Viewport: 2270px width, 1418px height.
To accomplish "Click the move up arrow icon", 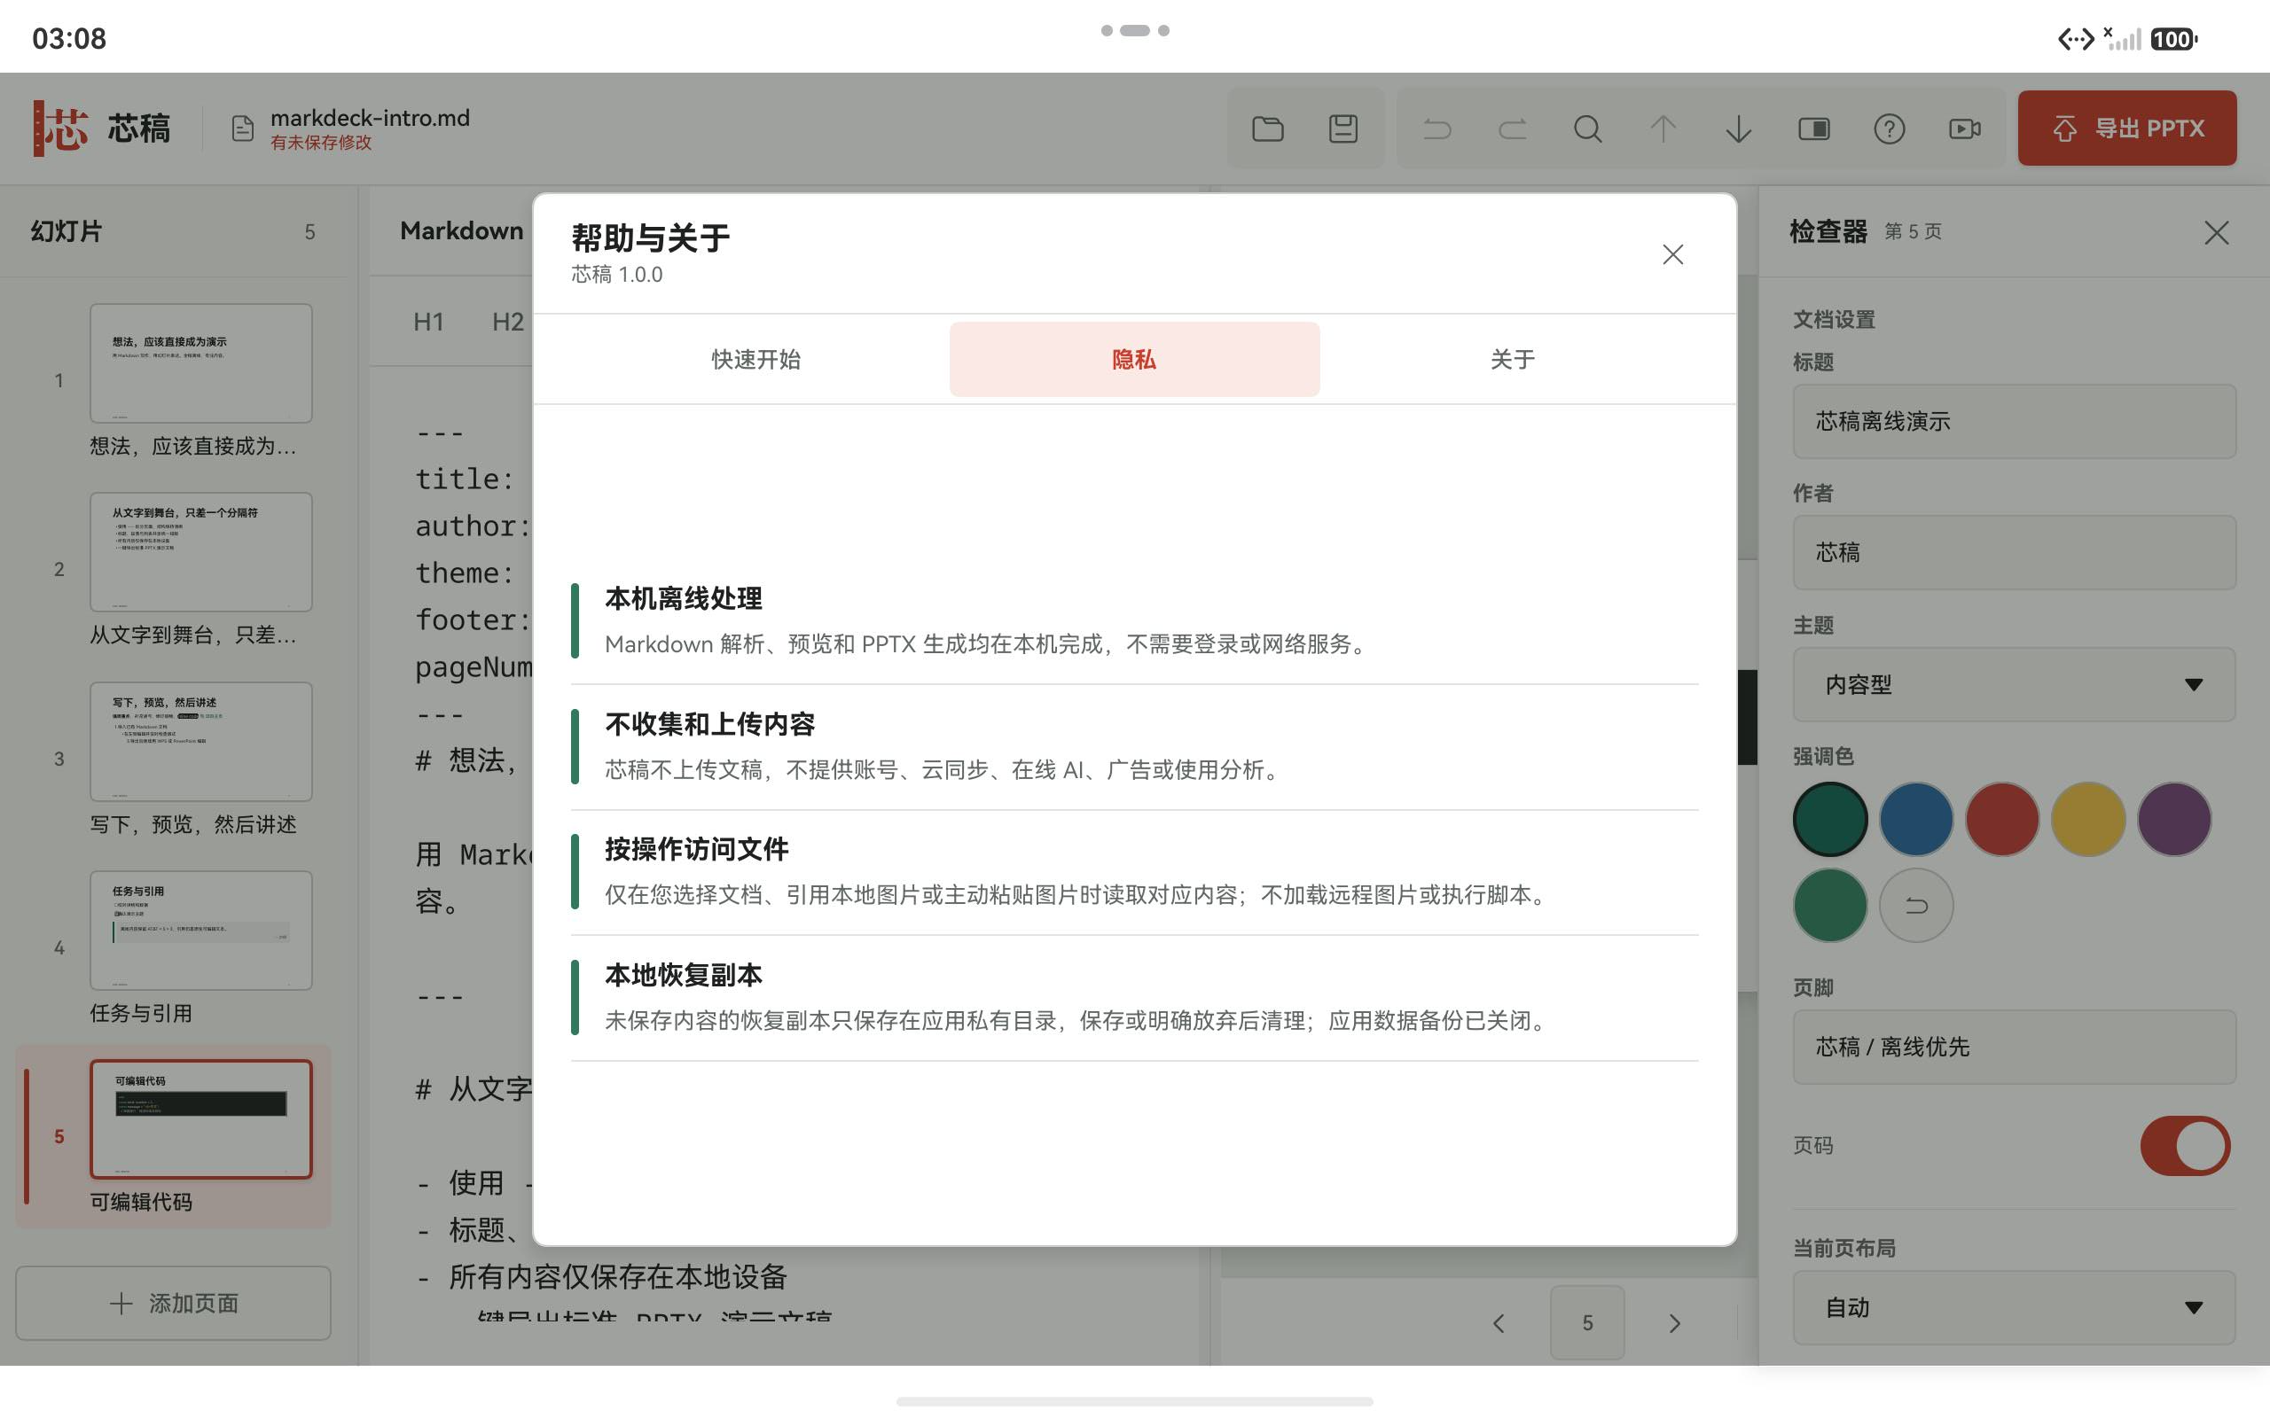I will [1663, 129].
